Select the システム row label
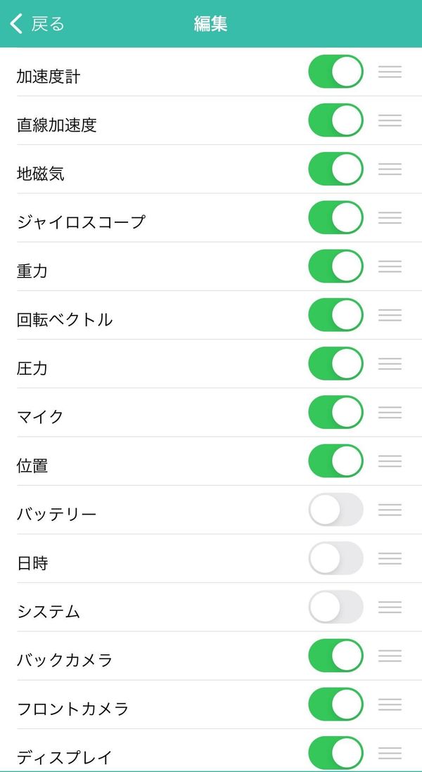This screenshot has height=772, width=422. coord(49,612)
